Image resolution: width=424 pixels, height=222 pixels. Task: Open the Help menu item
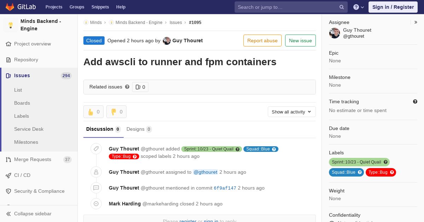pyautogui.click(x=121, y=7)
